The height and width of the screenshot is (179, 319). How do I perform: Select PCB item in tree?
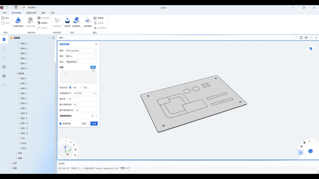pyautogui.click(x=23, y=138)
